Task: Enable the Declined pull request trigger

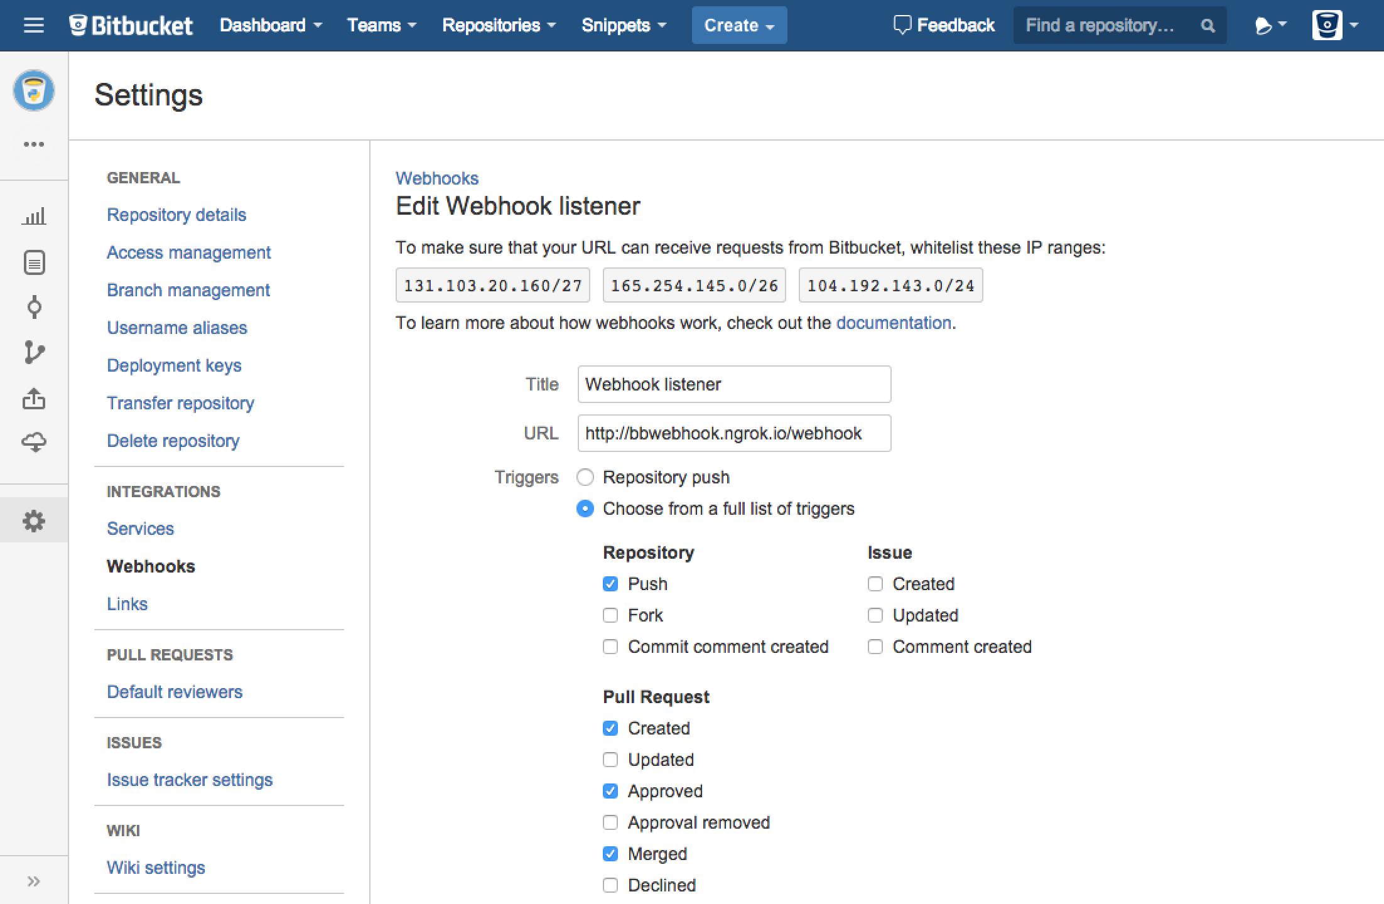Action: pos(610,885)
